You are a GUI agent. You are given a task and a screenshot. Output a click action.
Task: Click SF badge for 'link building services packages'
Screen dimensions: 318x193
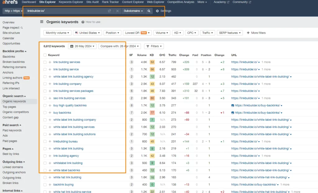[x=131, y=91]
